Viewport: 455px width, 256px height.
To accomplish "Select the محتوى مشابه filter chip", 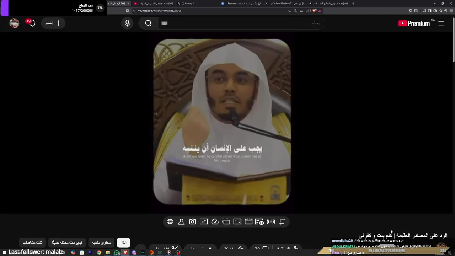I will (101, 242).
